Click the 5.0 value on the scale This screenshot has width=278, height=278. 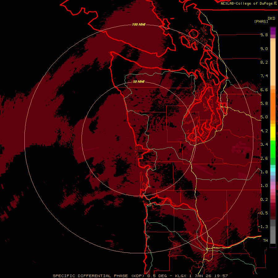[264, 117]
